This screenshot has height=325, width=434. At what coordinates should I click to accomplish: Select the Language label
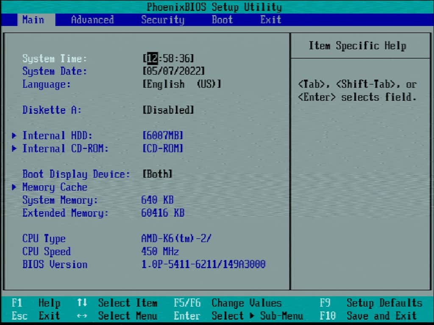pyautogui.click(x=47, y=84)
